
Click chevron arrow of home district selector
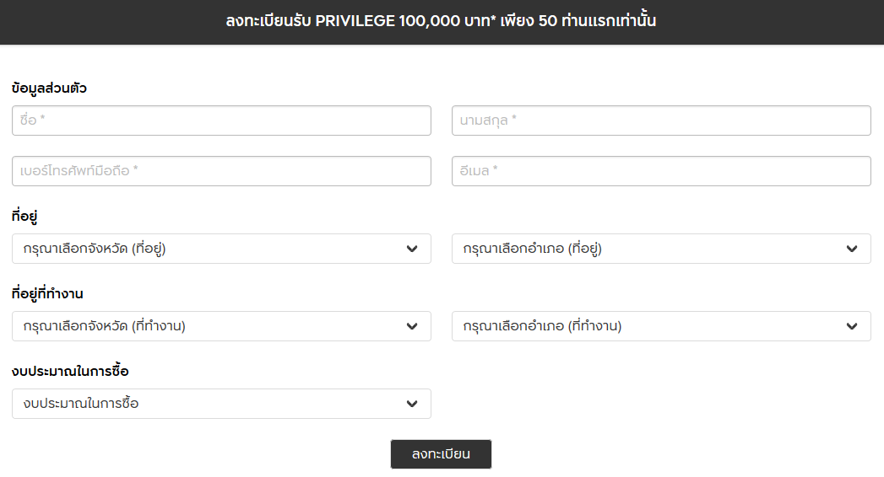(852, 249)
